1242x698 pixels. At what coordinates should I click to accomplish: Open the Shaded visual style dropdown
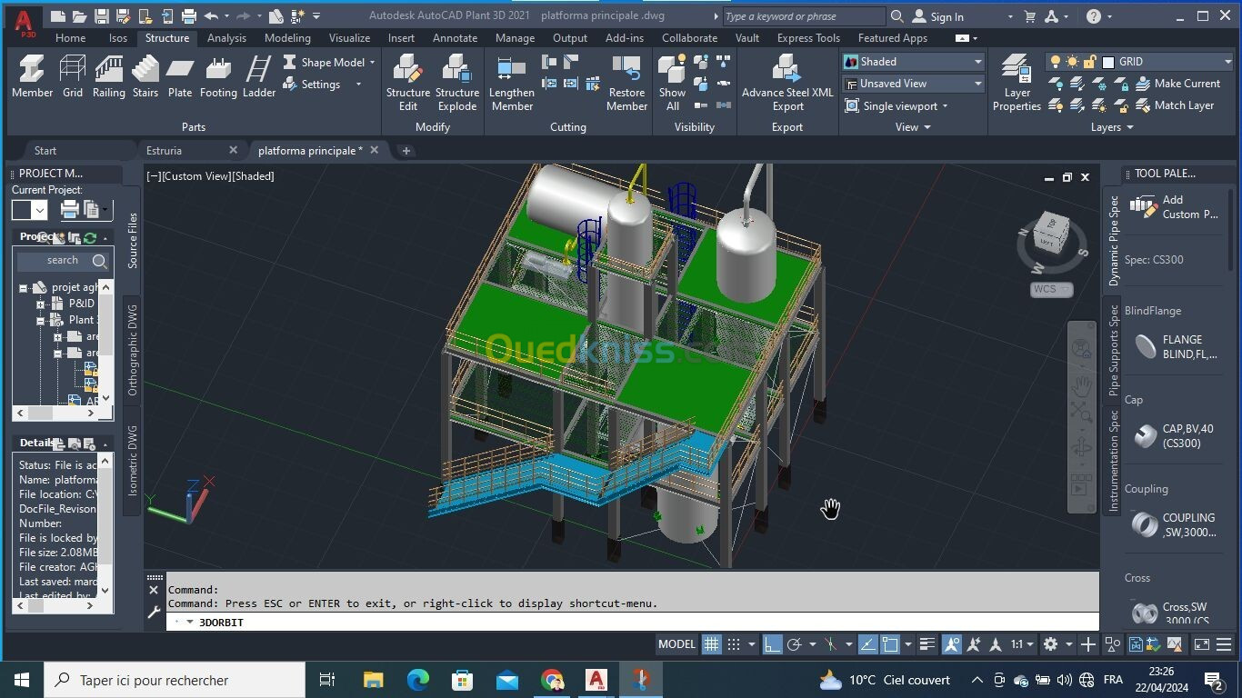pyautogui.click(x=914, y=62)
